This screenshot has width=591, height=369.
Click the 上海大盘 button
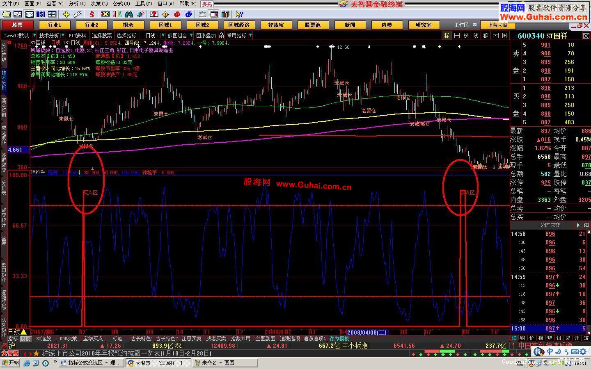point(497,25)
